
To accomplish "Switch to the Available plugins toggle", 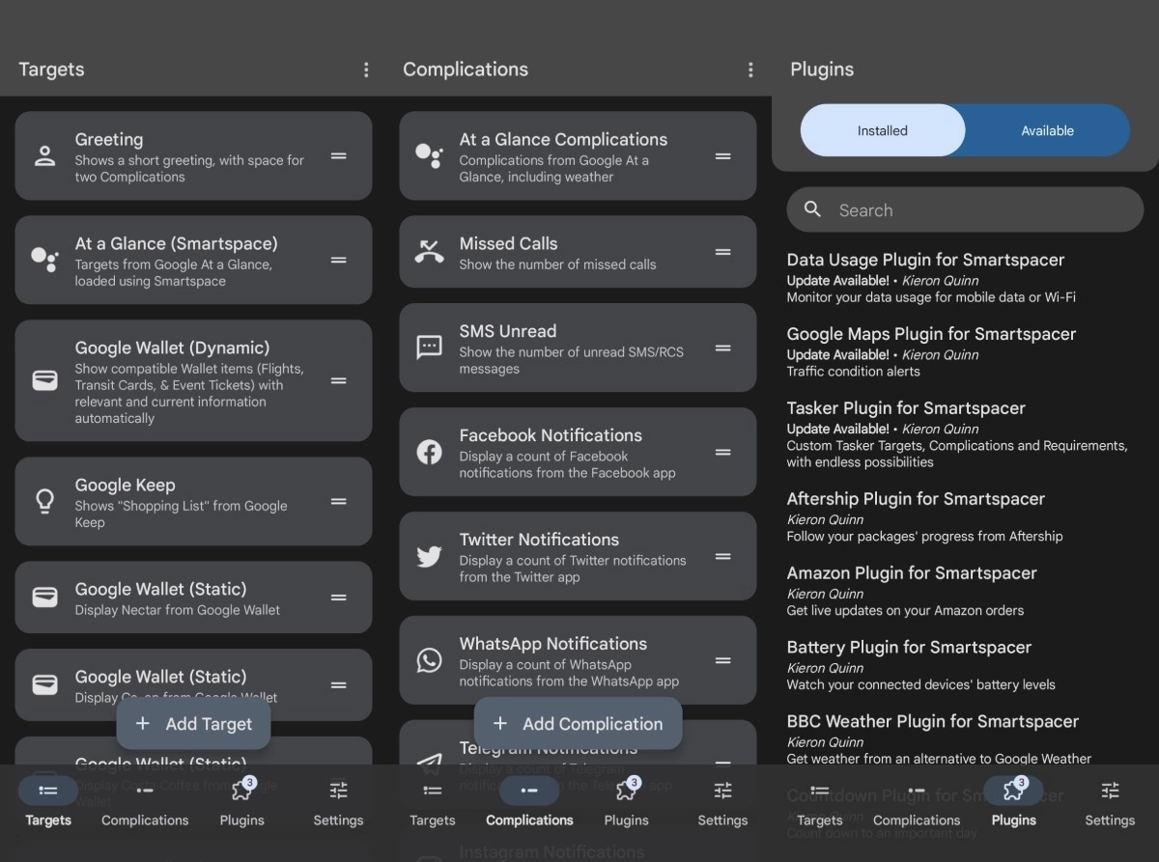I will [1047, 130].
